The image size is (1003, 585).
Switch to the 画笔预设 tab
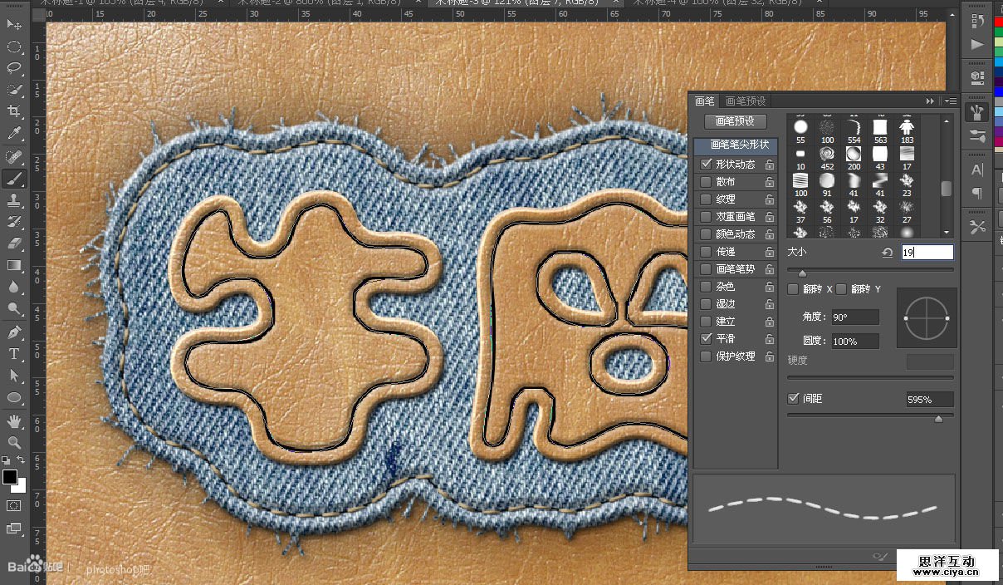(746, 101)
